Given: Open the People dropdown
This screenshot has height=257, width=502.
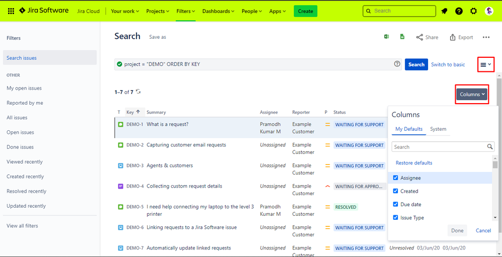Looking at the screenshot, I should [x=252, y=11].
